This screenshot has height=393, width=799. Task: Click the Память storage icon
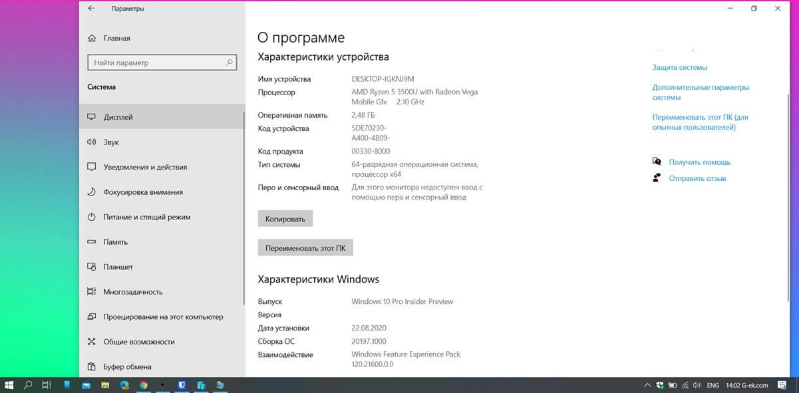pos(92,242)
